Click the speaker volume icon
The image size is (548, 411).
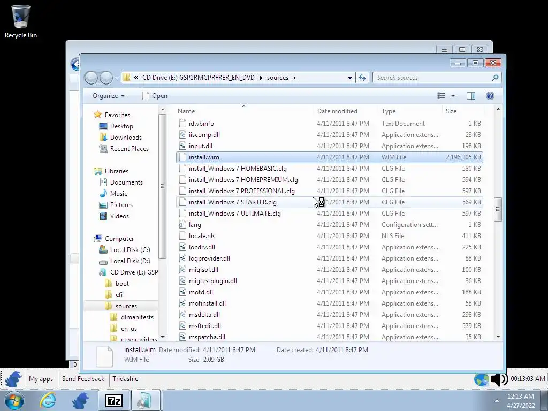500,379
